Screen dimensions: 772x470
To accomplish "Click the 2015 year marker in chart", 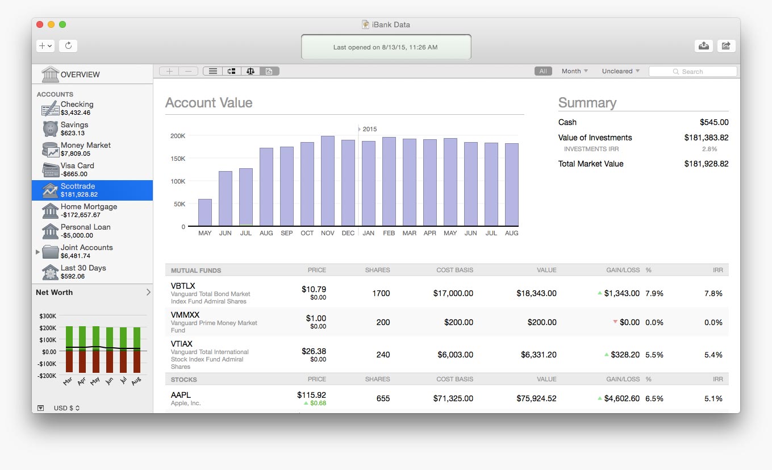I will click(368, 129).
